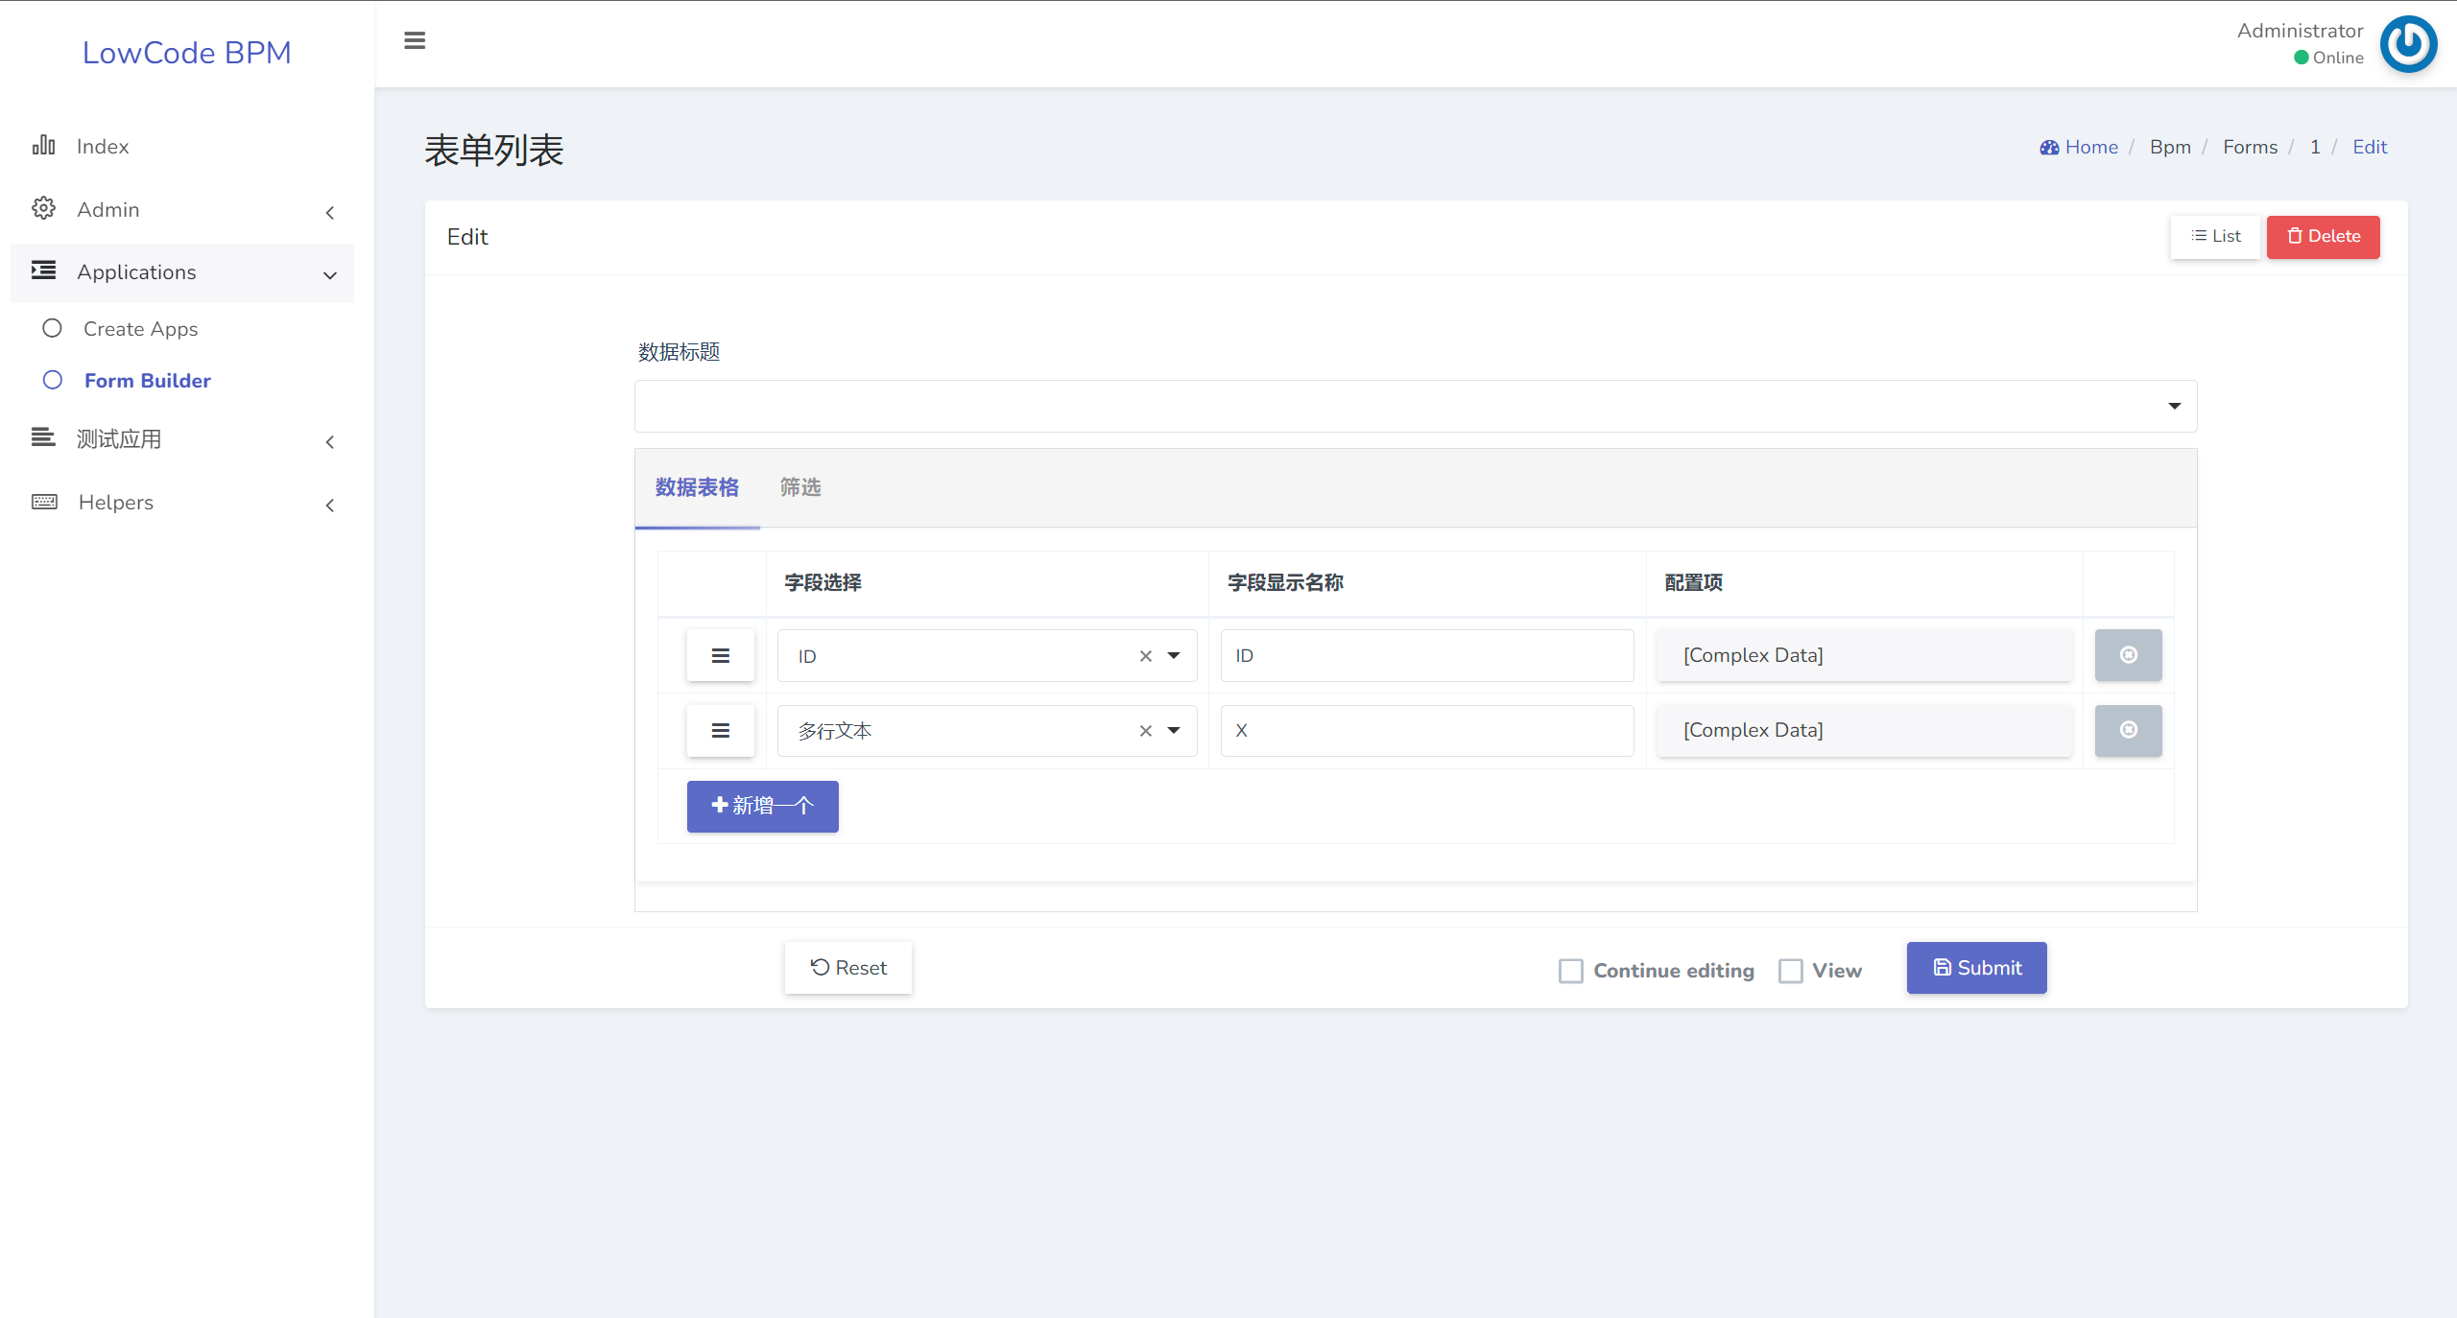Enable Continue editing checkbox

(x=1571, y=971)
